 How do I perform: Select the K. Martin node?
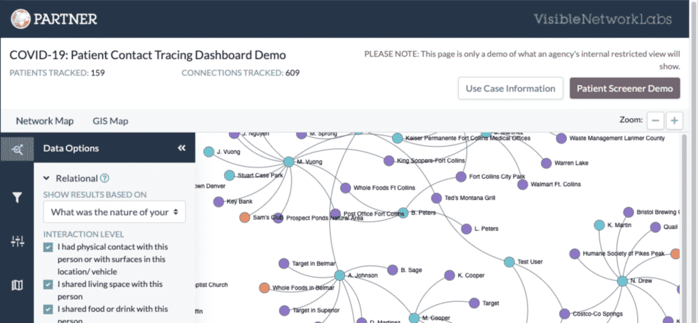(600, 225)
